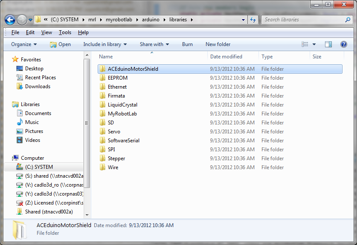Screen dimensions: 357x245
Task: Click the Change your view icon
Action: coord(305,44)
